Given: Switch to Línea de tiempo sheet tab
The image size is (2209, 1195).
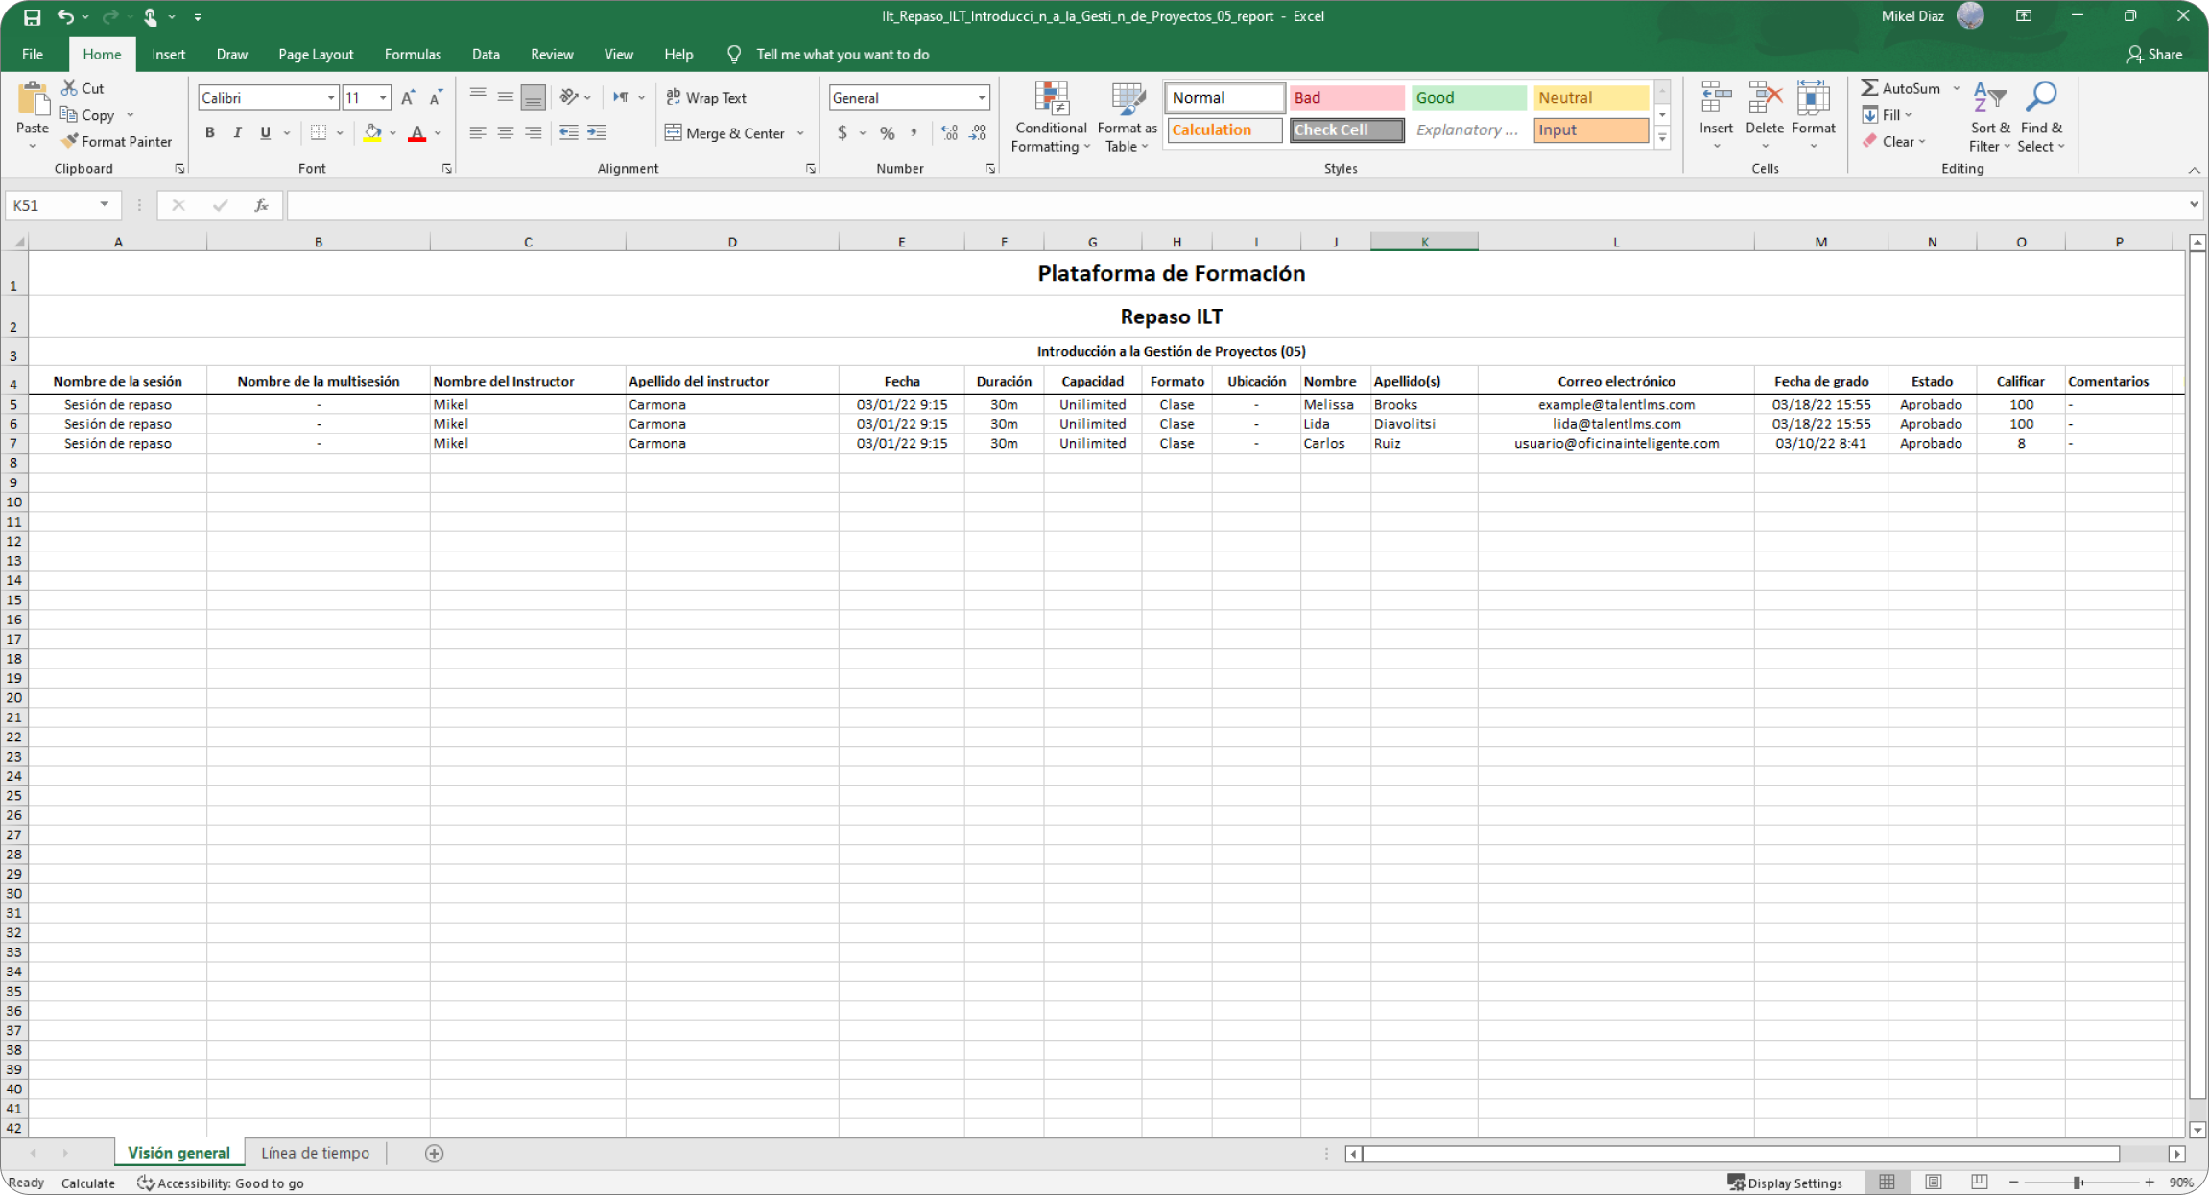Looking at the screenshot, I should (315, 1153).
